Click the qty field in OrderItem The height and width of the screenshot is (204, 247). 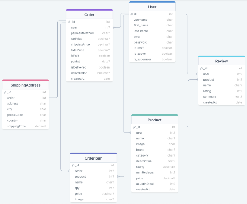click(x=93, y=188)
